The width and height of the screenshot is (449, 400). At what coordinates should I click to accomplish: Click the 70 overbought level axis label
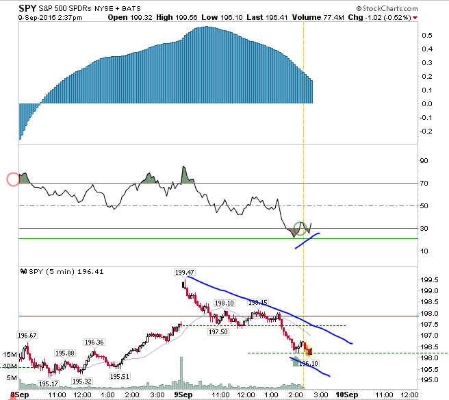tap(424, 183)
